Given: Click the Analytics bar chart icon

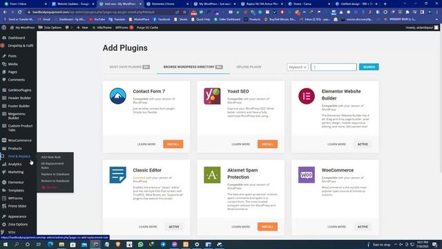Looking at the screenshot, I should [4, 164].
